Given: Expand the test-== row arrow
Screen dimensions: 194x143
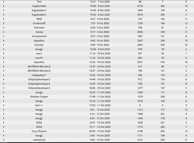Looking at the screenshot, I should coord(3,105).
